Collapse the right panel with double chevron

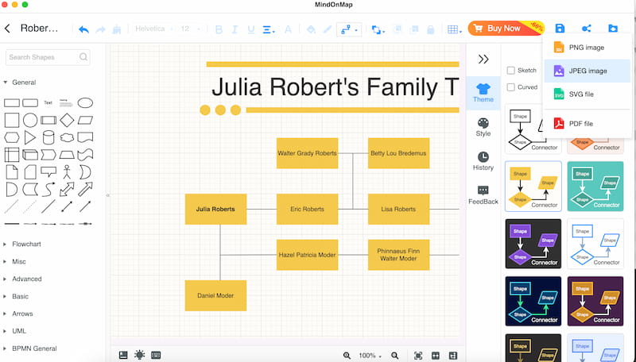point(483,59)
